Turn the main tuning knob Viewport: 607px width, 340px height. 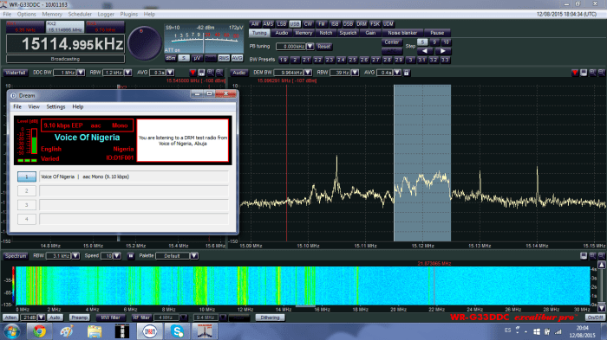coord(145,43)
